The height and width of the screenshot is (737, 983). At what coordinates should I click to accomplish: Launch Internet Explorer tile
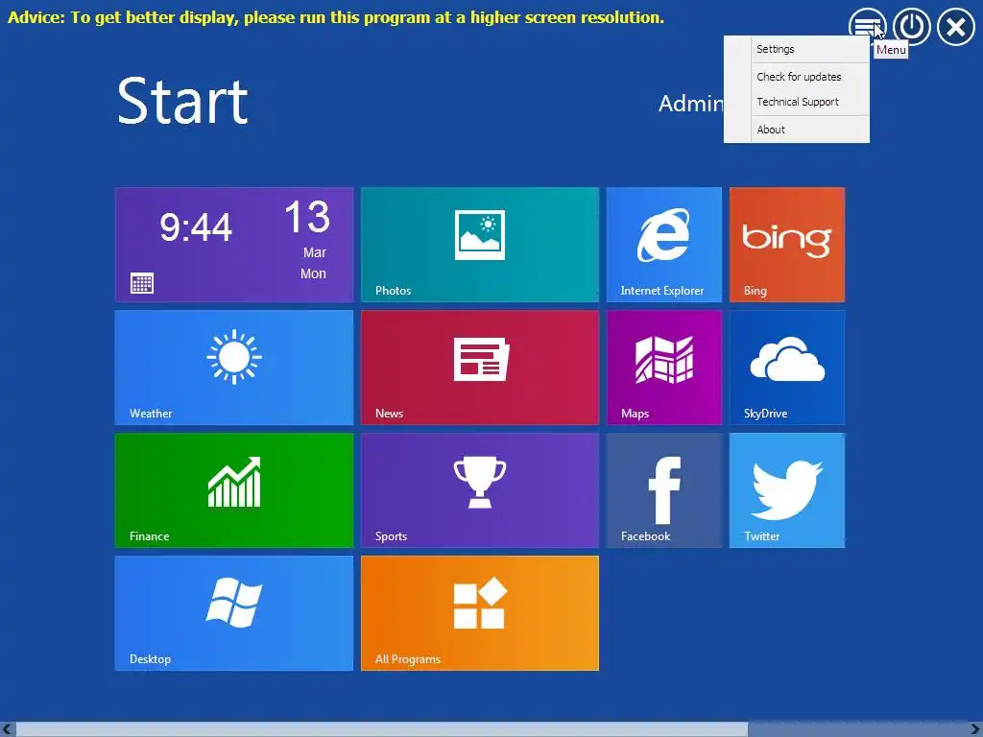point(664,245)
